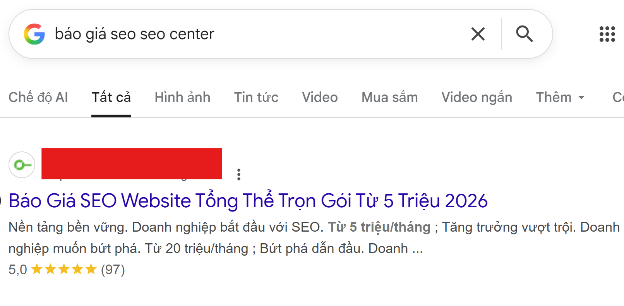Select the Video ngắn tab
Screen dimensions: 624x306
click(x=477, y=97)
